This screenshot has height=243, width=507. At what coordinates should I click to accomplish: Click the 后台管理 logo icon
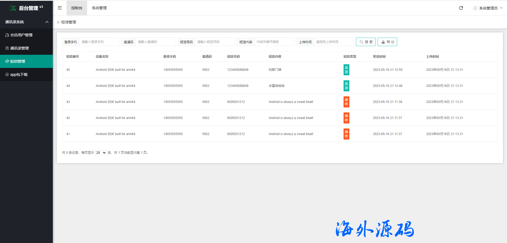point(13,8)
